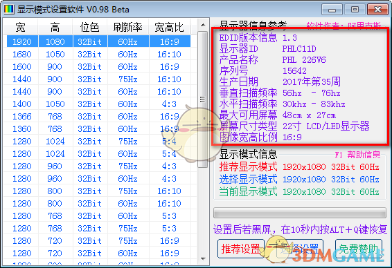Select the 1280 1024 60Hz row

click(x=98, y=154)
